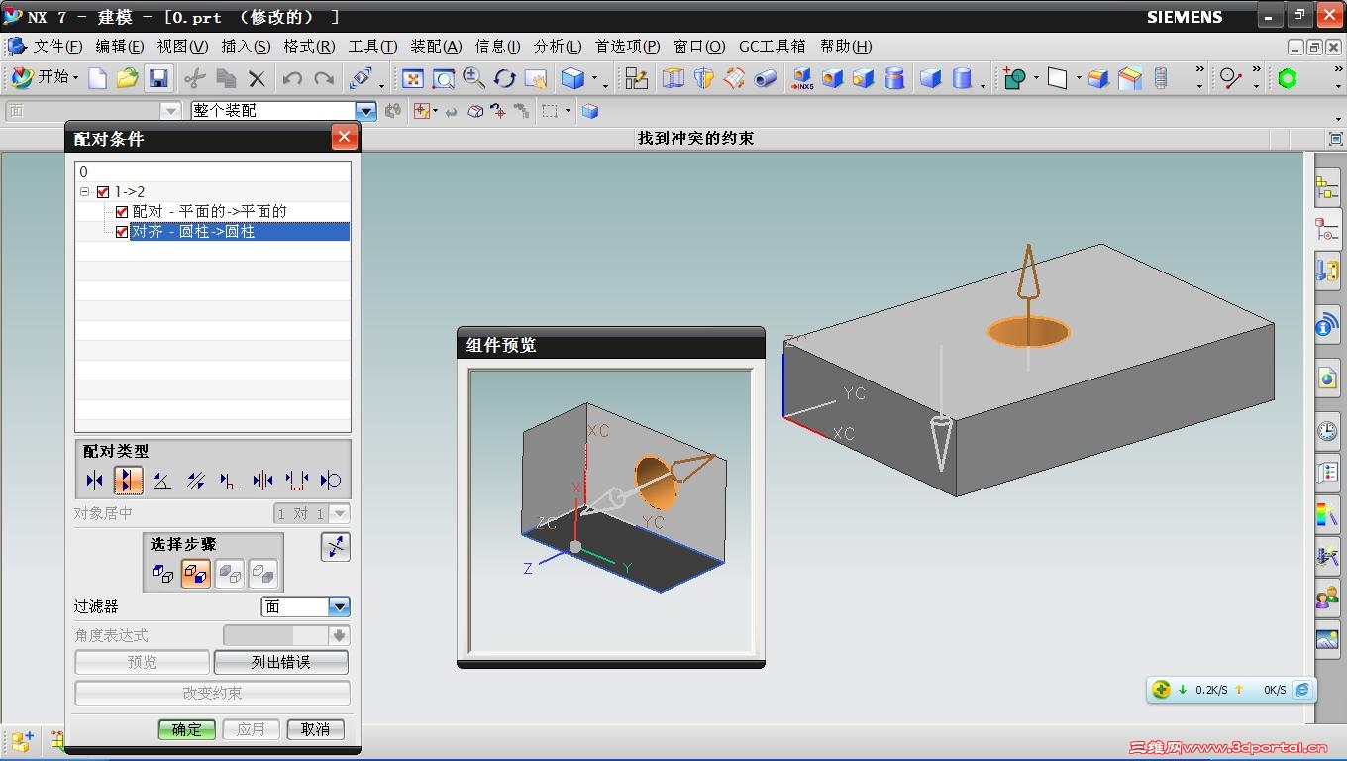Choose the Angle constraint type icon
1347x761 pixels.
point(161,481)
